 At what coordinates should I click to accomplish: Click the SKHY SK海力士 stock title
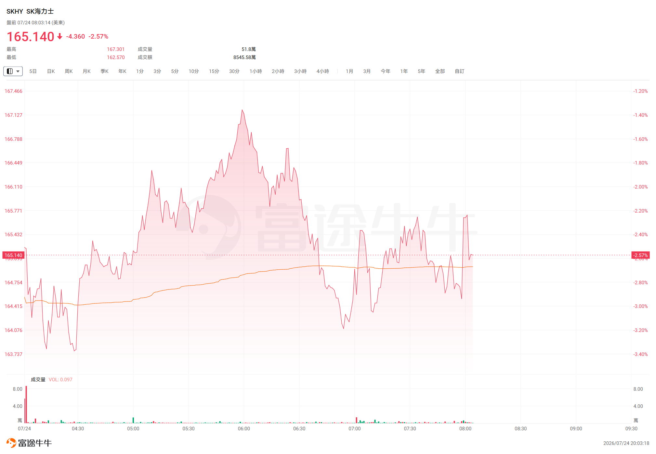30,11
